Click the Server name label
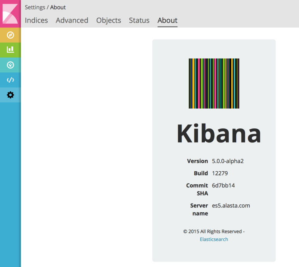The height and width of the screenshot is (267, 299). click(199, 210)
